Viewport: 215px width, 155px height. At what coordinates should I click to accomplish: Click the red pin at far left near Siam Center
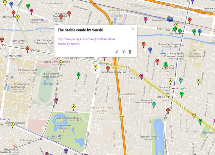pyautogui.click(x=2, y=41)
